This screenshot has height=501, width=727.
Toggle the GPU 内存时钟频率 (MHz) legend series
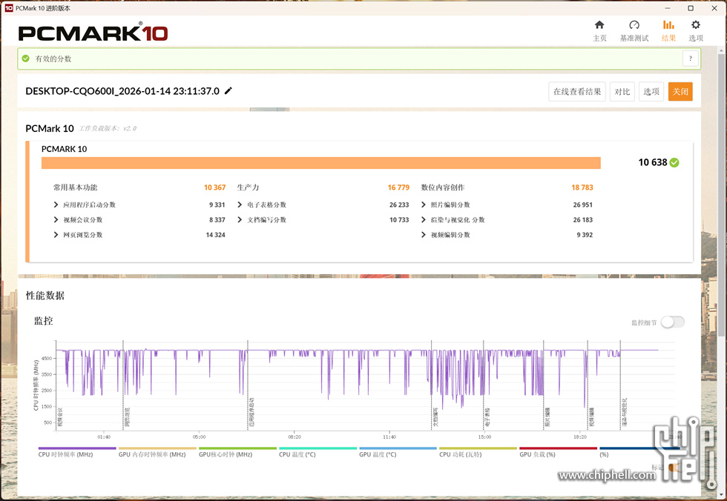[152, 454]
